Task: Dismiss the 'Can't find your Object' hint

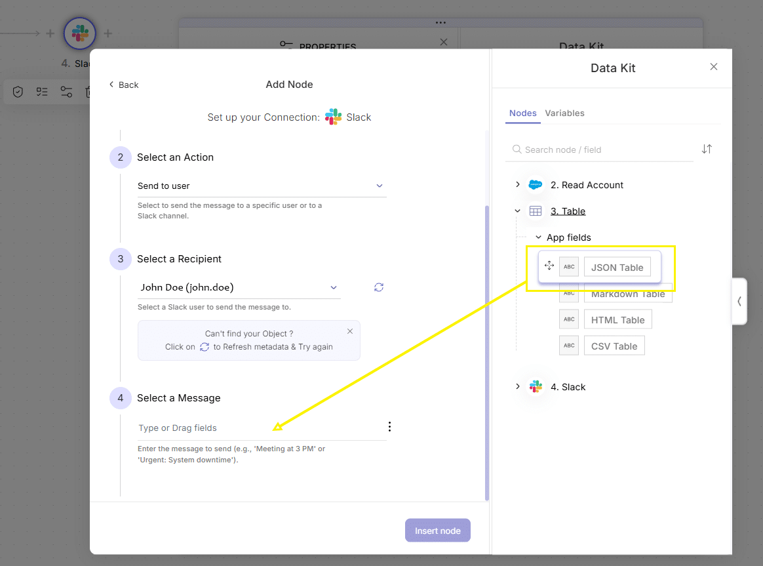Action: click(350, 331)
